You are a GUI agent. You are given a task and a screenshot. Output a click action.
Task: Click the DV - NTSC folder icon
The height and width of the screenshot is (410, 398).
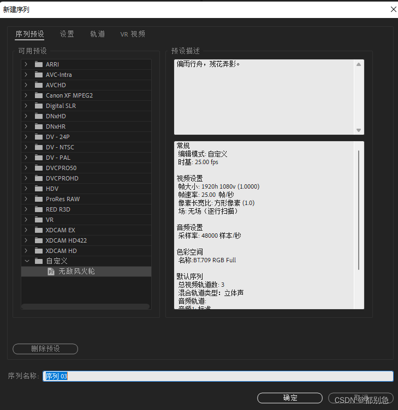(39, 147)
